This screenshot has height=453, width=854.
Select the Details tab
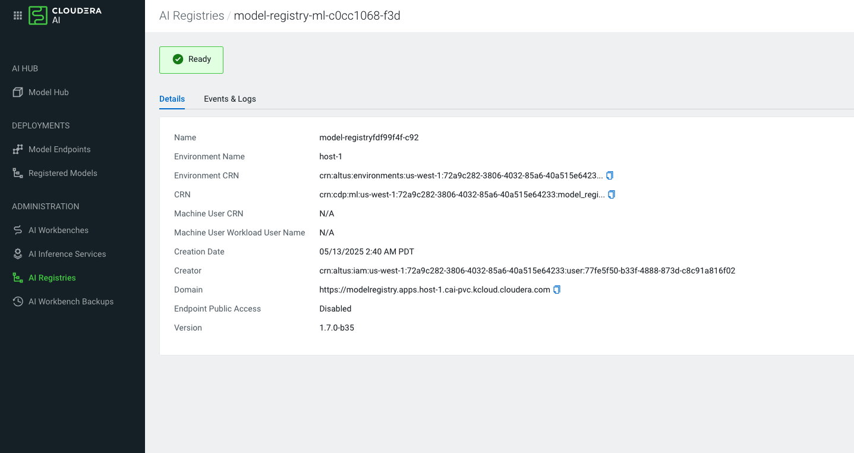click(x=172, y=99)
